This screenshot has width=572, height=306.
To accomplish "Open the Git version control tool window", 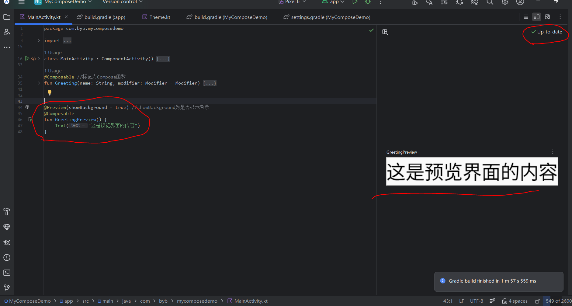I will pos(7,288).
